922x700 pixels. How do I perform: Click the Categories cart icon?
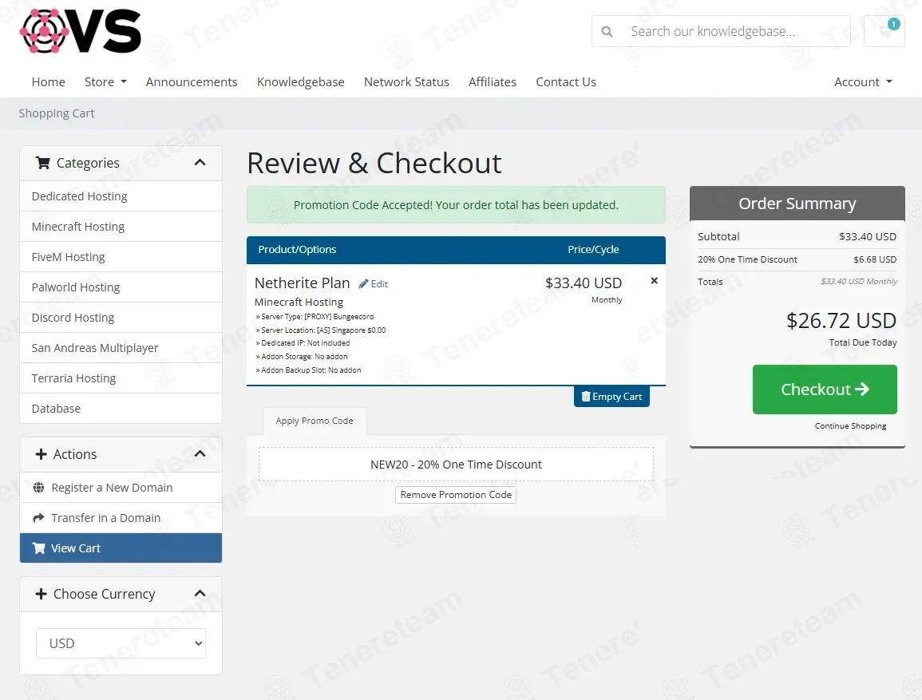click(43, 163)
